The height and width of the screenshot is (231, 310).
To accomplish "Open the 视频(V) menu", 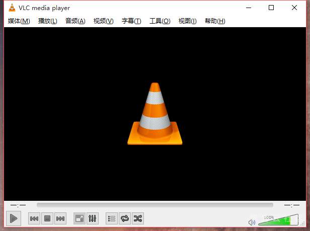I will (x=103, y=21).
